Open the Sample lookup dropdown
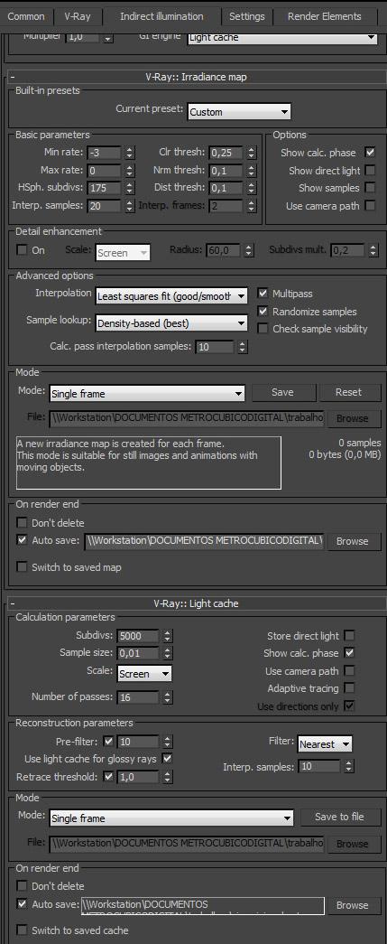The image size is (387, 944). click(171, 323)
